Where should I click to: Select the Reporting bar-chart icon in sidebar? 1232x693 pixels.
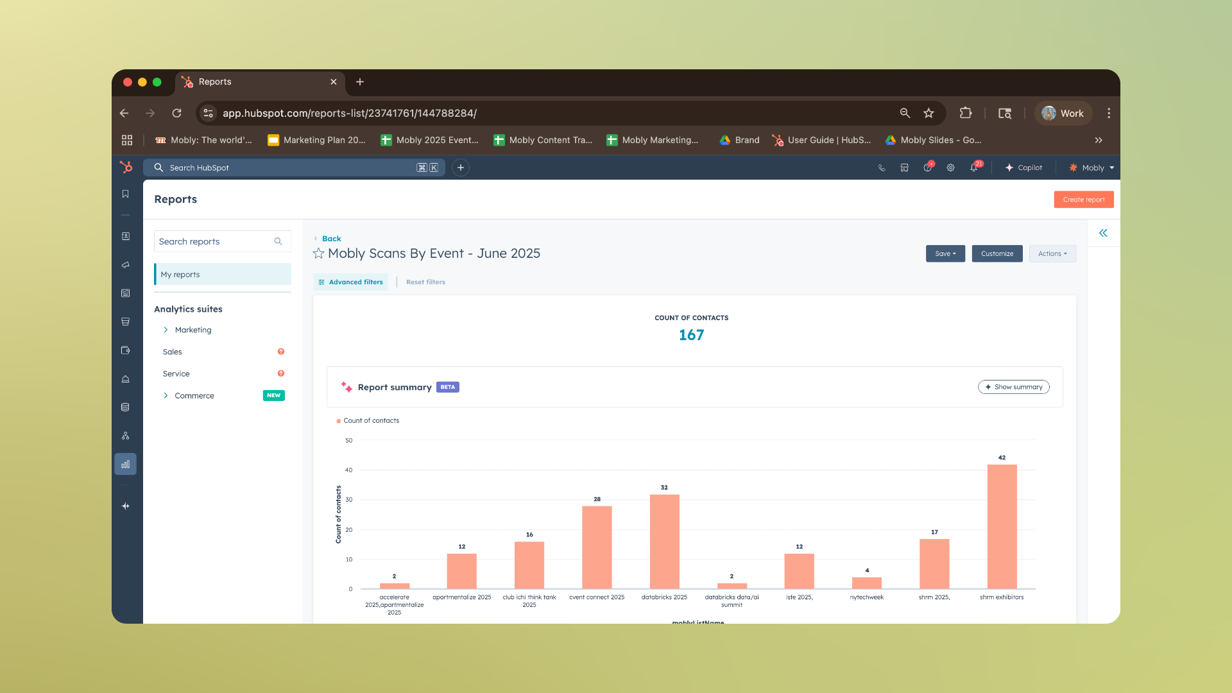click(126, 463)
